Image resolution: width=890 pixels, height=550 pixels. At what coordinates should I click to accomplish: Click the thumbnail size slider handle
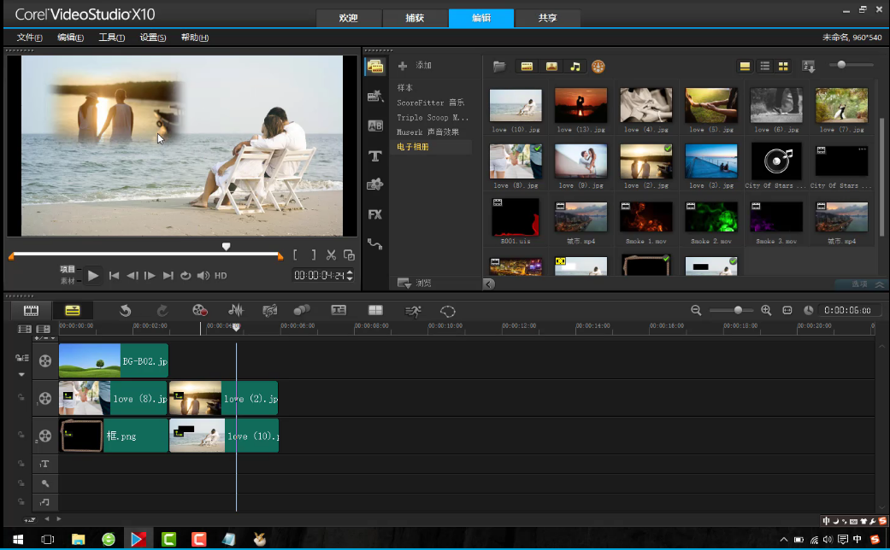[x=843, y=65]
